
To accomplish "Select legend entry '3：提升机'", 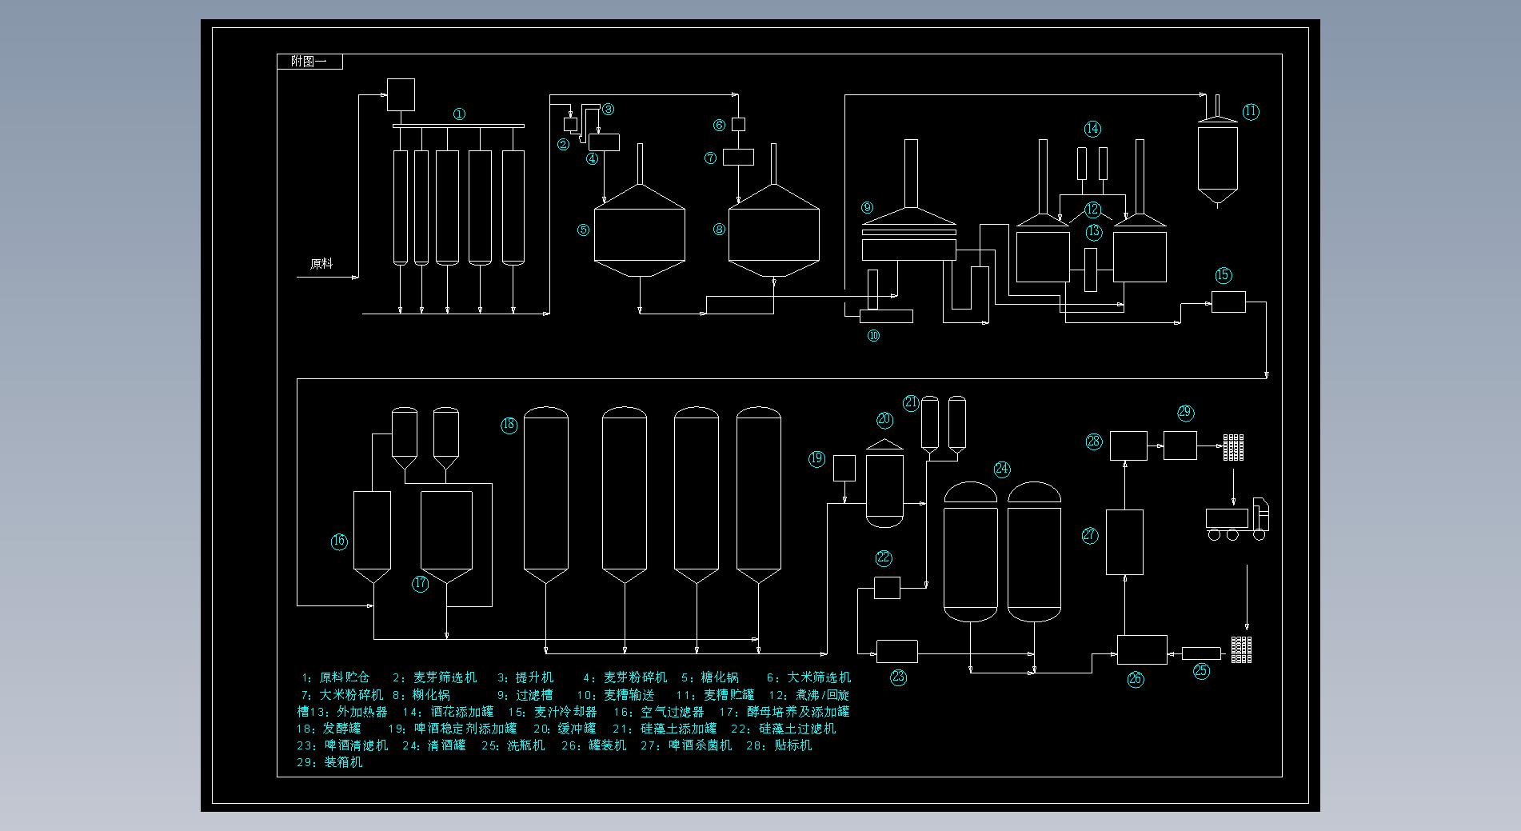I will click(525, 677).
